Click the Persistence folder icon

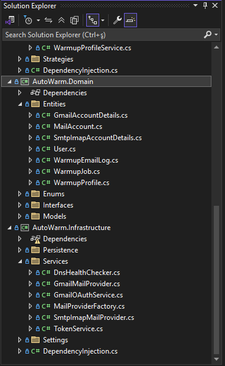coord(35,250)
